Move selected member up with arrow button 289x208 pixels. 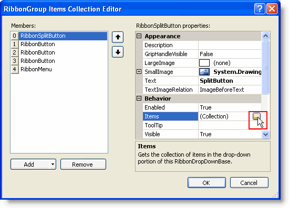coord(118,37)
